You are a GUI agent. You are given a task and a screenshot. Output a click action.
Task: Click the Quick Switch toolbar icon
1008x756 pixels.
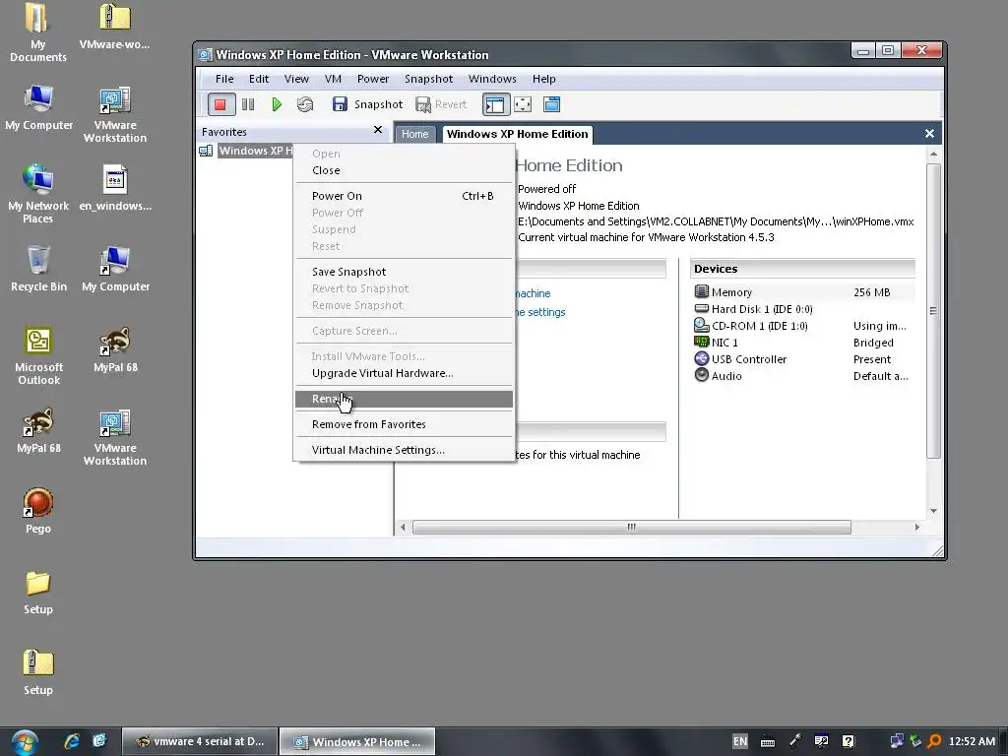tap(551, 104)
